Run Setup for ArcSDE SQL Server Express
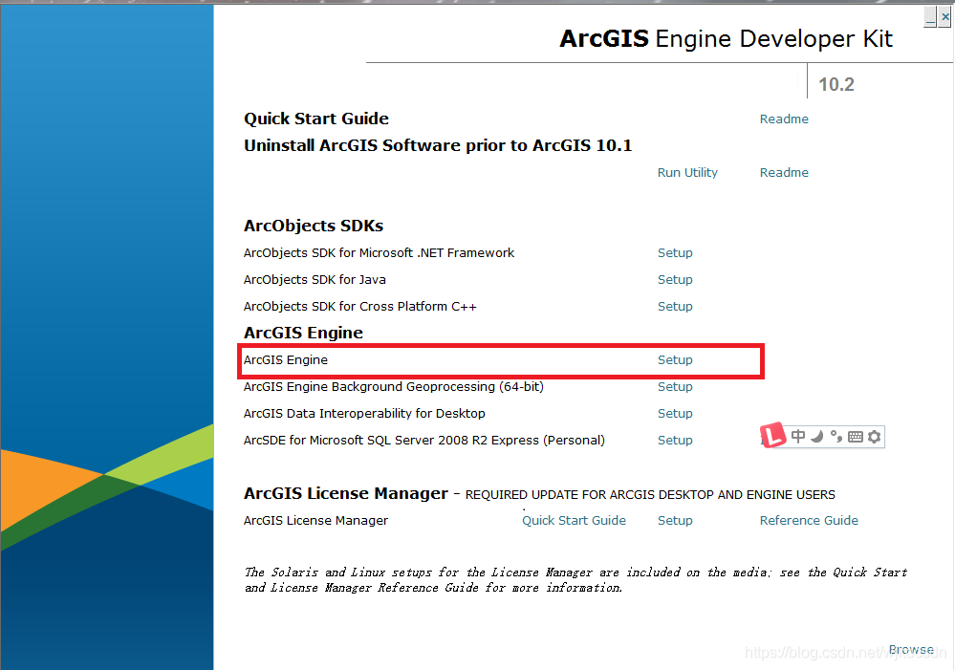Screen dimensions: 955x670 [x=675, y=441]
